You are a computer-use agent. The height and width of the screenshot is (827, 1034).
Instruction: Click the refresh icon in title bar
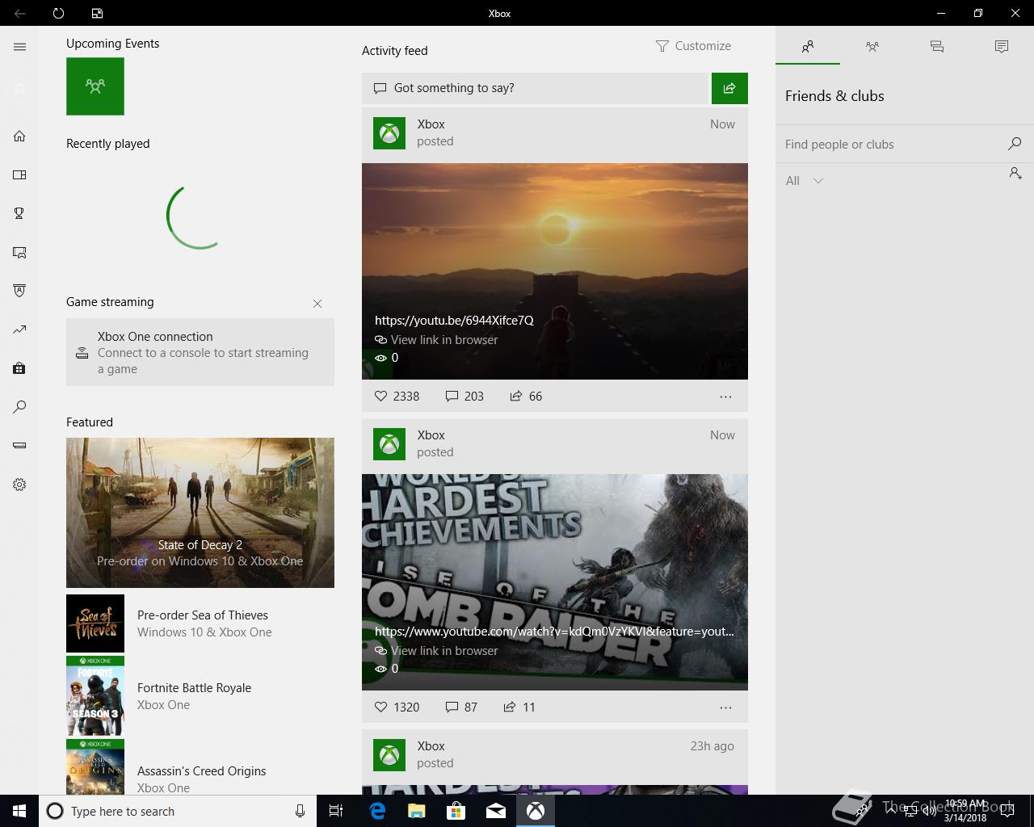(58, 13)
